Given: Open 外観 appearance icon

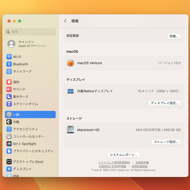Looking at the screenshot, I should [x=9, y=122].
